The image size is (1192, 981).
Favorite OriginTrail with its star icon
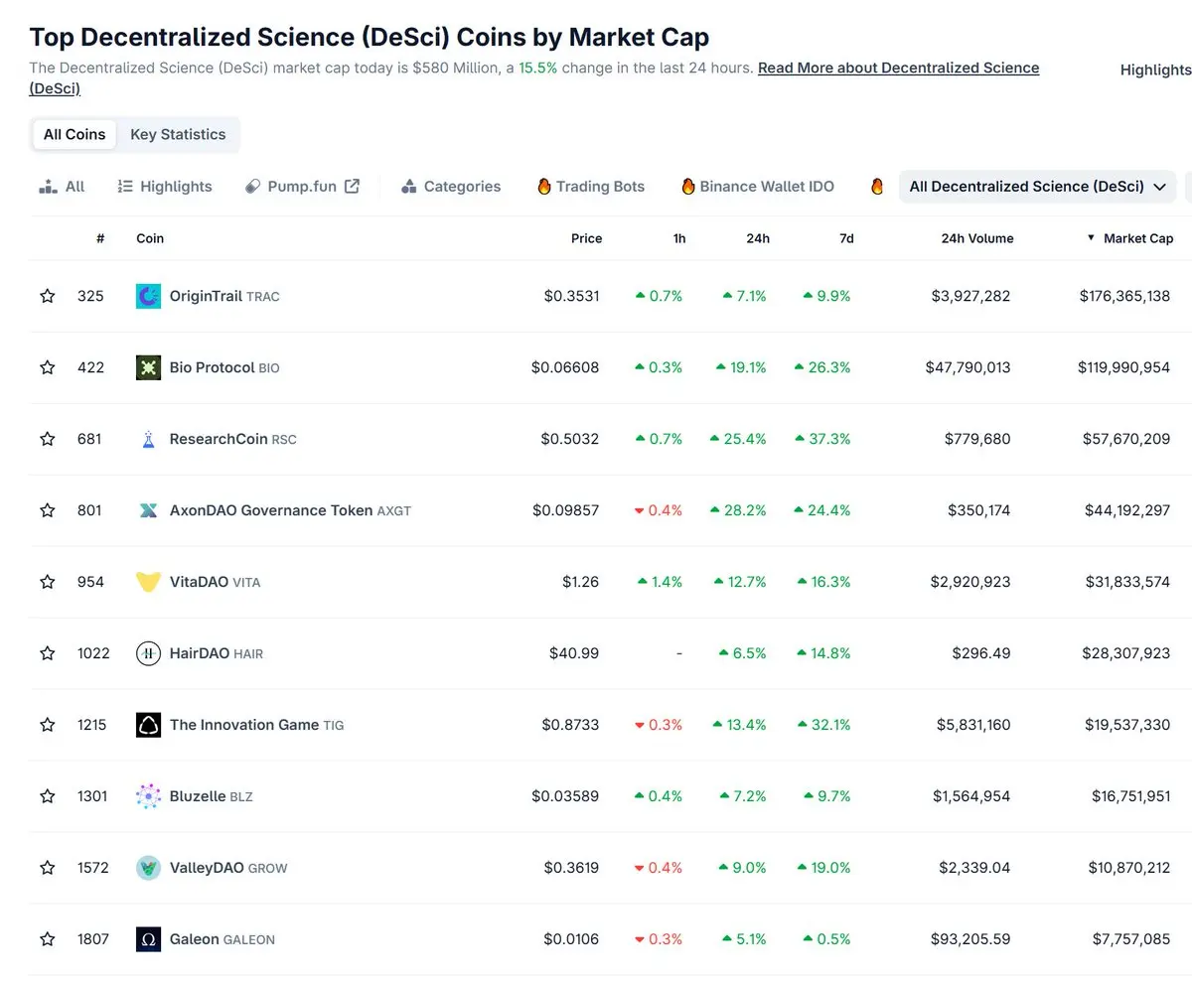click(47, 296)
